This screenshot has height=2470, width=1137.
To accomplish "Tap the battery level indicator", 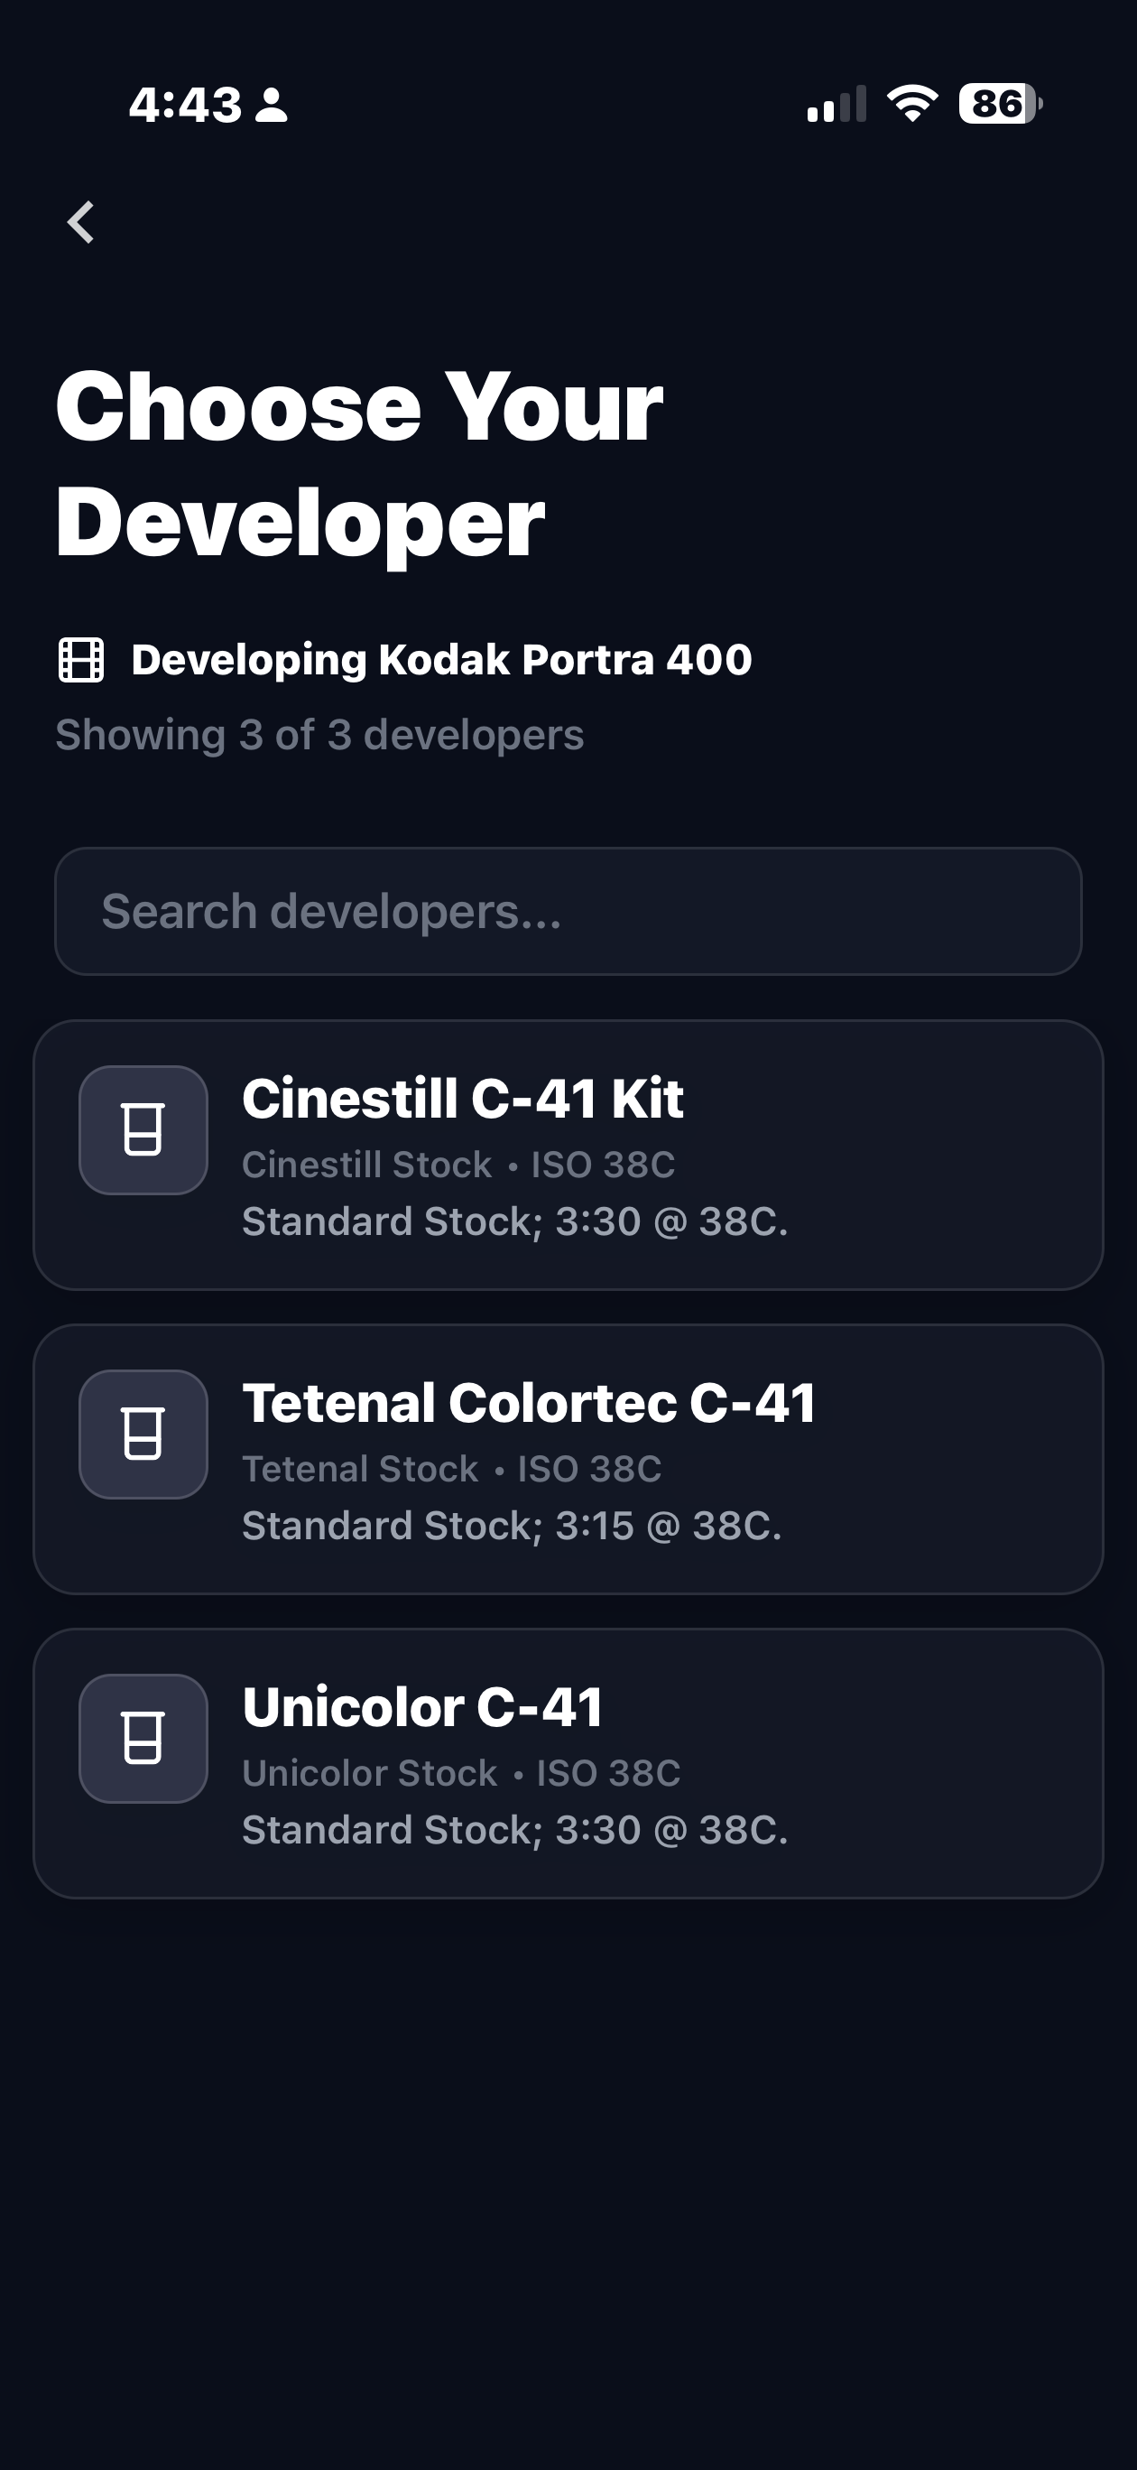I will pyautogui.click(x=999, y=104).
